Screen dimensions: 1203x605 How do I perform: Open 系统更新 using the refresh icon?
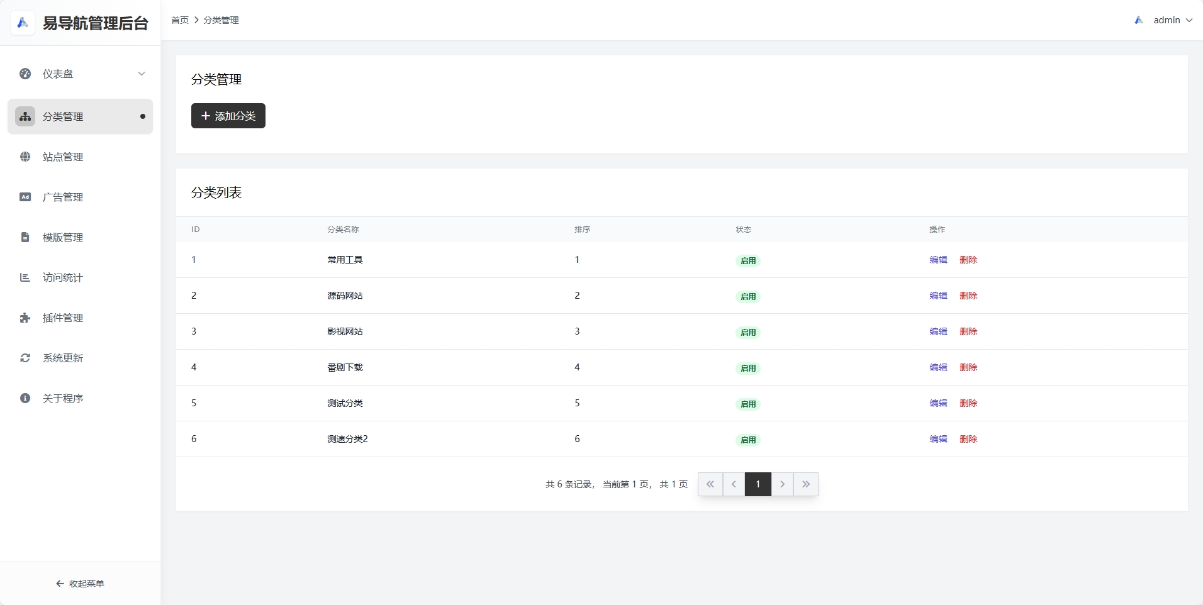pos(25,358)
